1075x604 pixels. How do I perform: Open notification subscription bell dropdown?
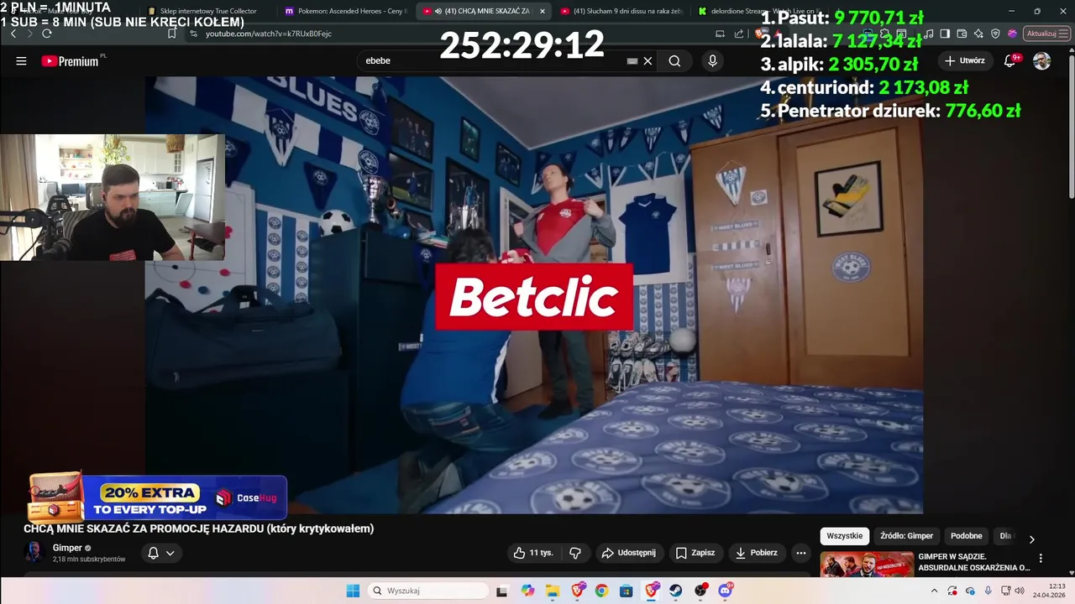pos(161,553)
